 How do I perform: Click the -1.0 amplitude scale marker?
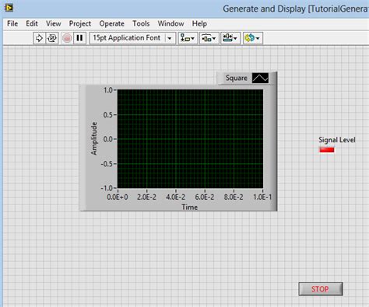(107, 188)
